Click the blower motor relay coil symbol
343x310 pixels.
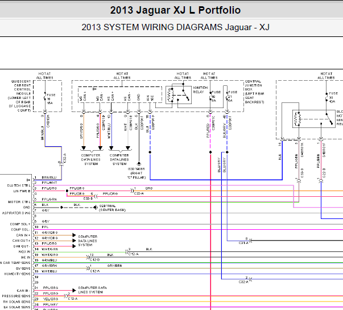[x=298, y=119]
